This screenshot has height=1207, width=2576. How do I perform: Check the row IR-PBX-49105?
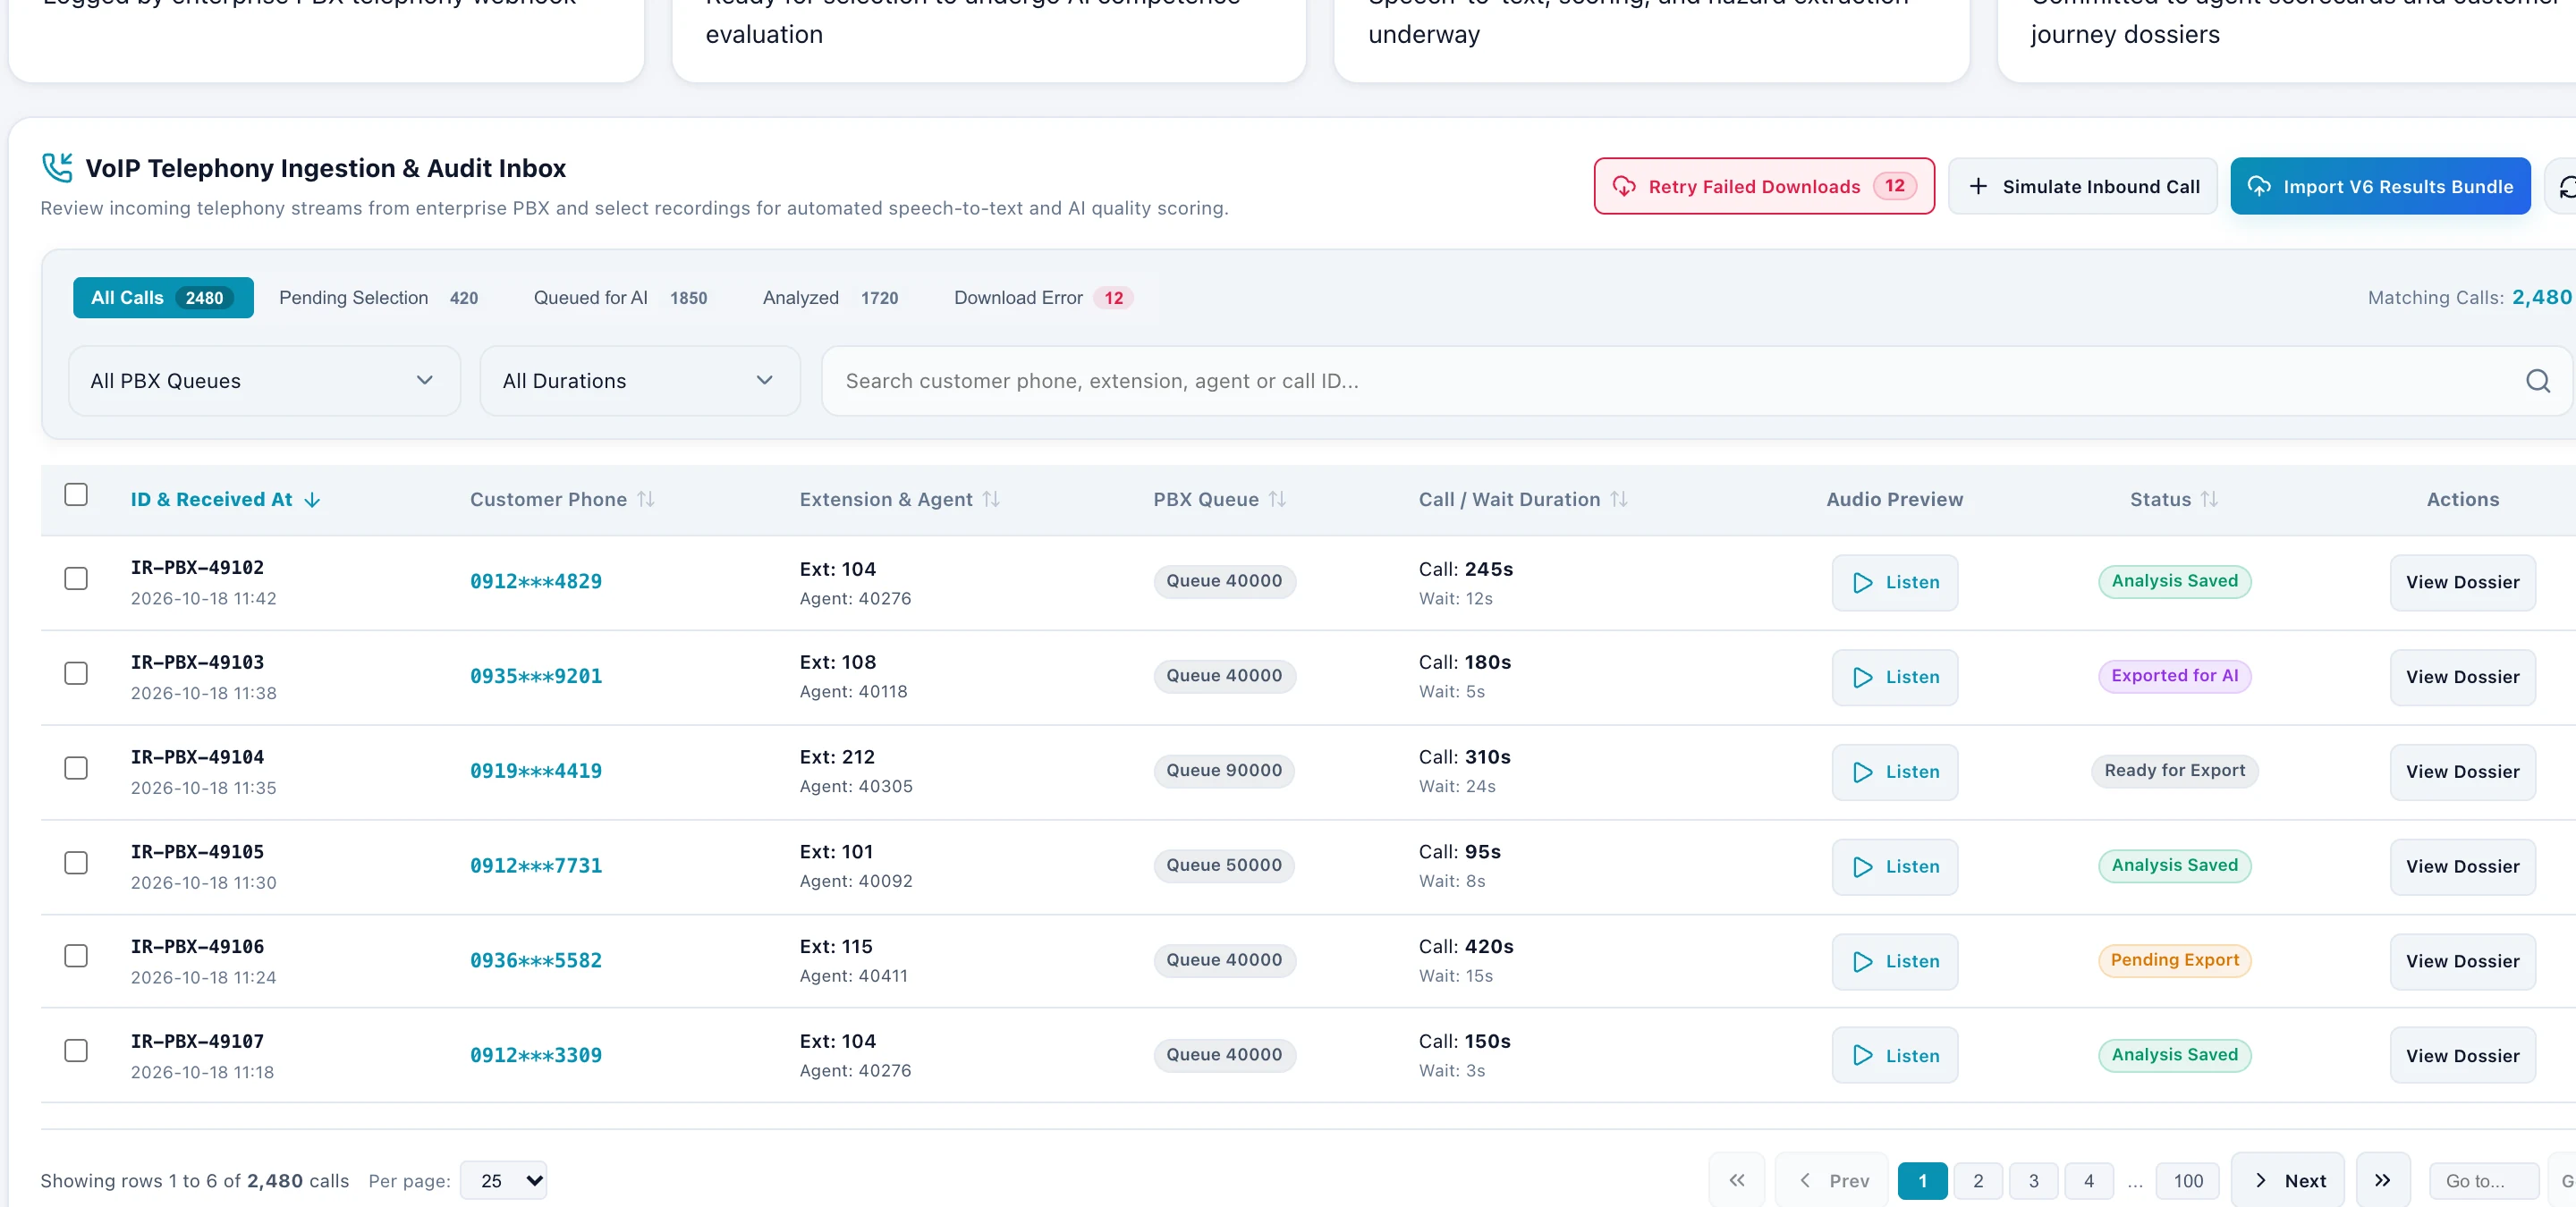click(76, 862)
